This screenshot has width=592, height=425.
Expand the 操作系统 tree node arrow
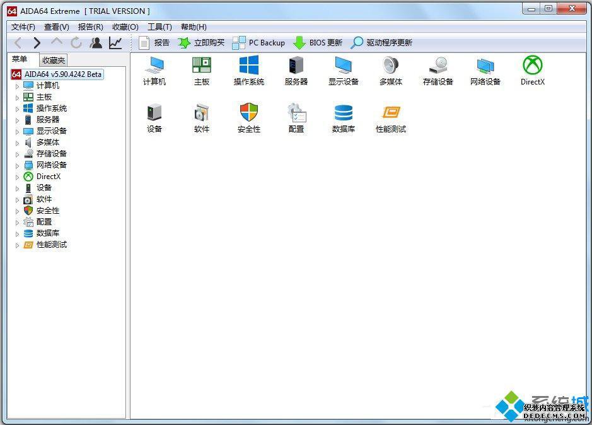(17, 109)
